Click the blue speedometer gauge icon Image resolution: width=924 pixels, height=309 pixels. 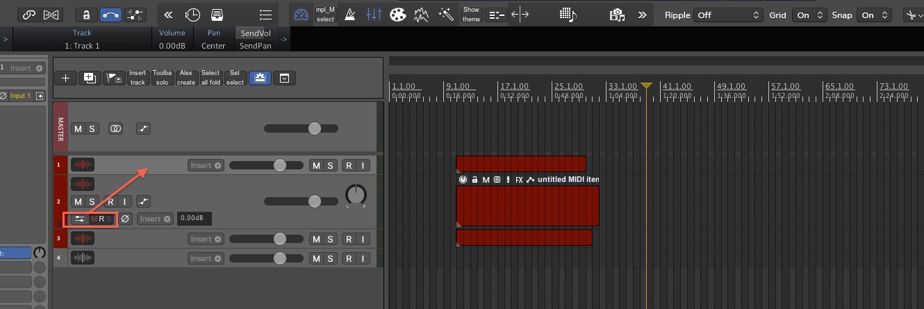[301, 15]
